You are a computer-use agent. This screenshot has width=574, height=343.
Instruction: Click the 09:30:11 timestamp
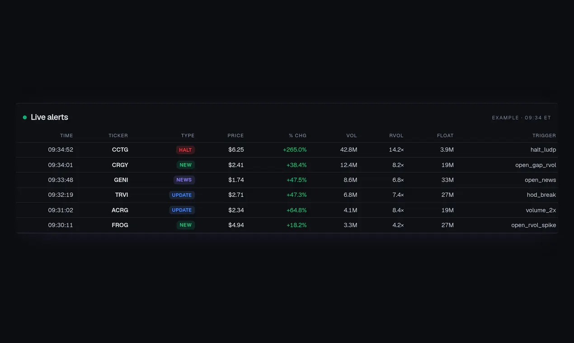coord(61,225)
